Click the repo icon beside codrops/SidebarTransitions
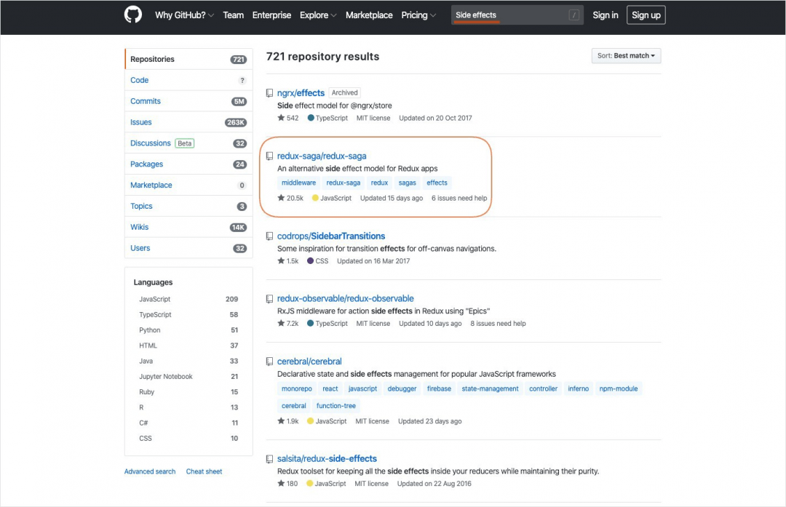The image size is (786, 507). (x=269, y=236)
